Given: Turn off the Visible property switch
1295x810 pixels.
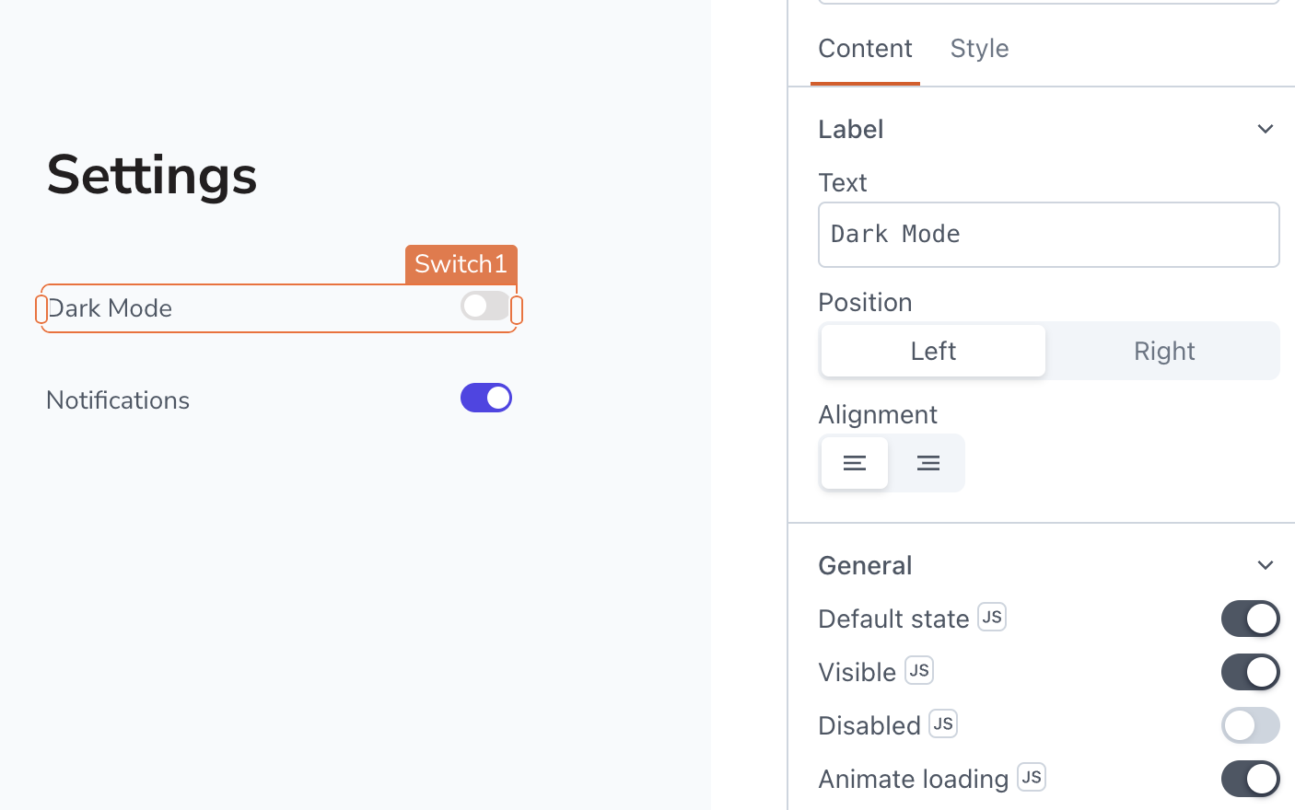Looking at the screenshot, I should (x=1250, y=672).
